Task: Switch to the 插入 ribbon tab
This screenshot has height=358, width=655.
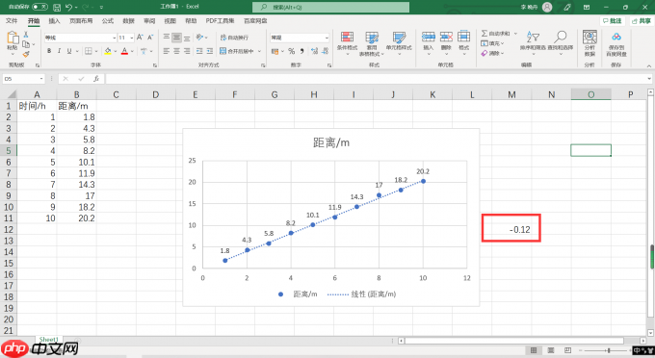Action: click(54, 21)
